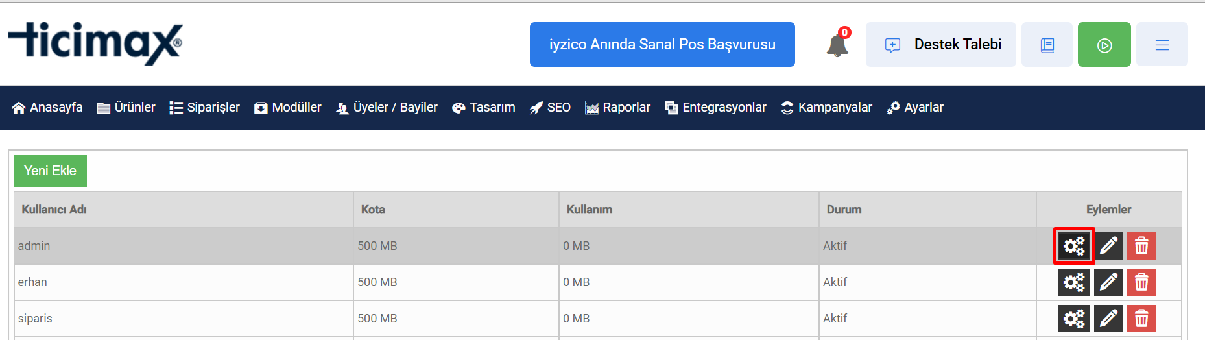Delete the admin user with trash icon
Screen dimensions: 1205x340
pos(1141,246)
